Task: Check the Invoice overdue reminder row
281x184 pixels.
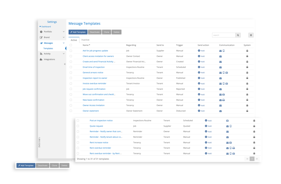Action: pos(71,83)
